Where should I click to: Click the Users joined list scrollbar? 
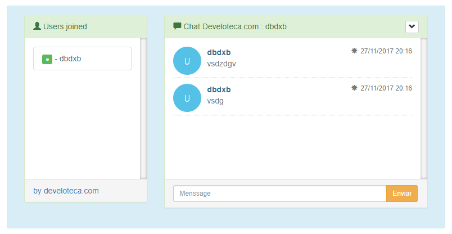pos(143,108)
